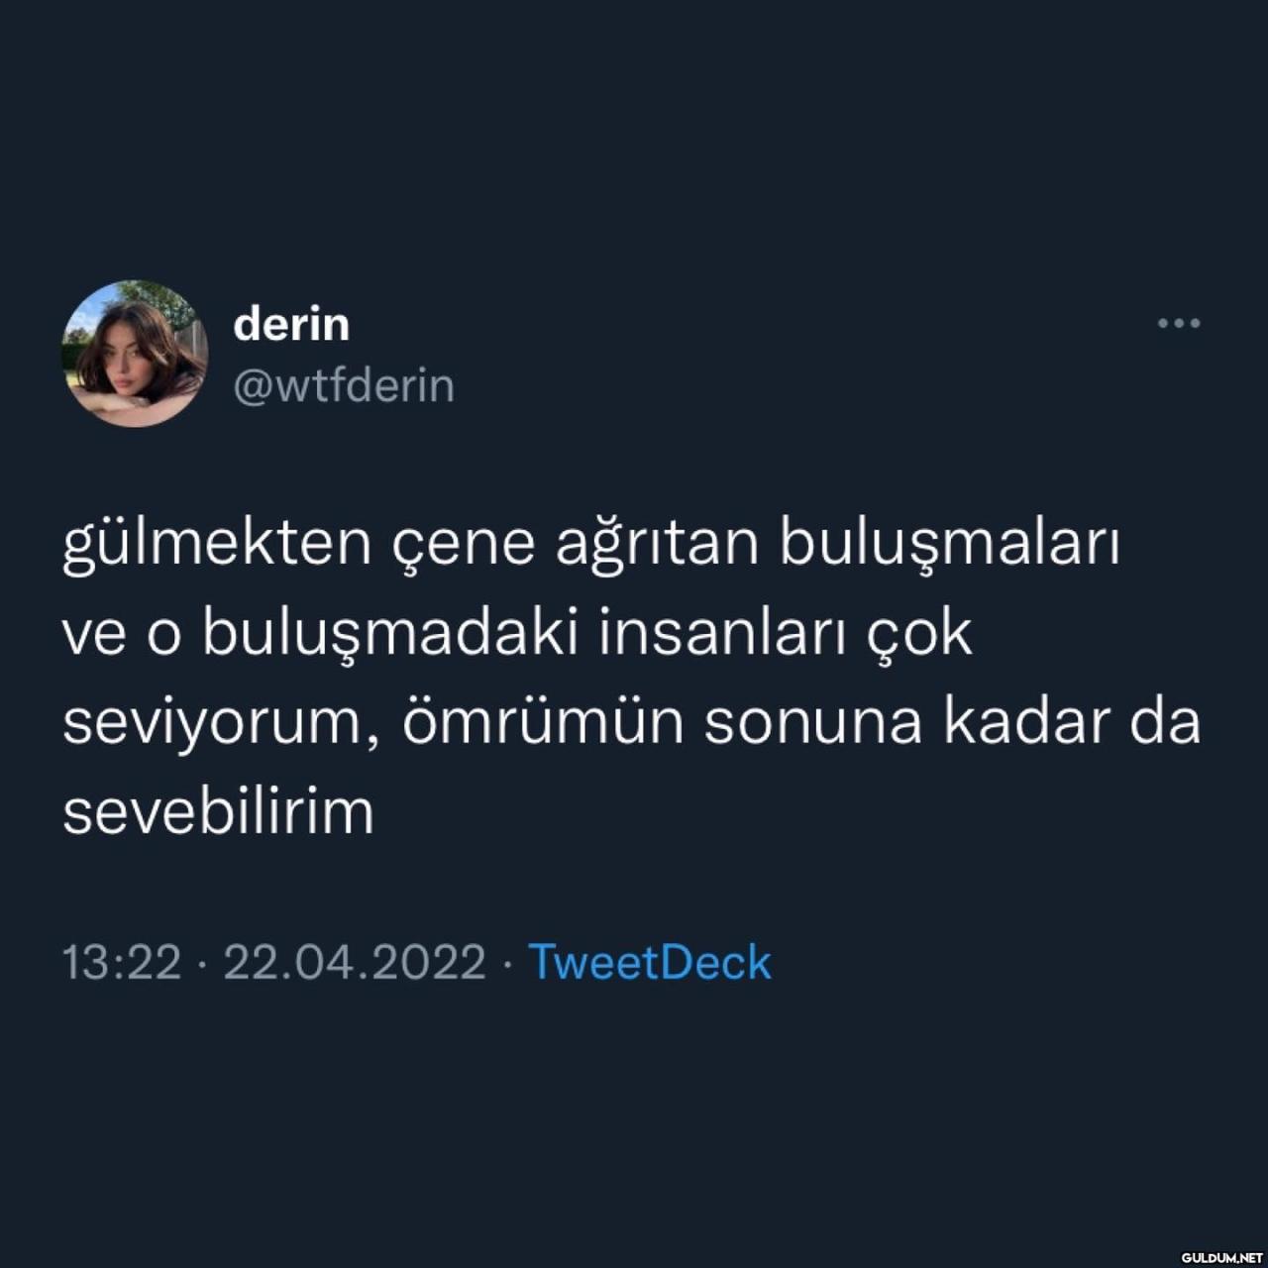Open the TweetDeck source link
This screenshot has width=1268, height=1268.
(x=650, y=962)
